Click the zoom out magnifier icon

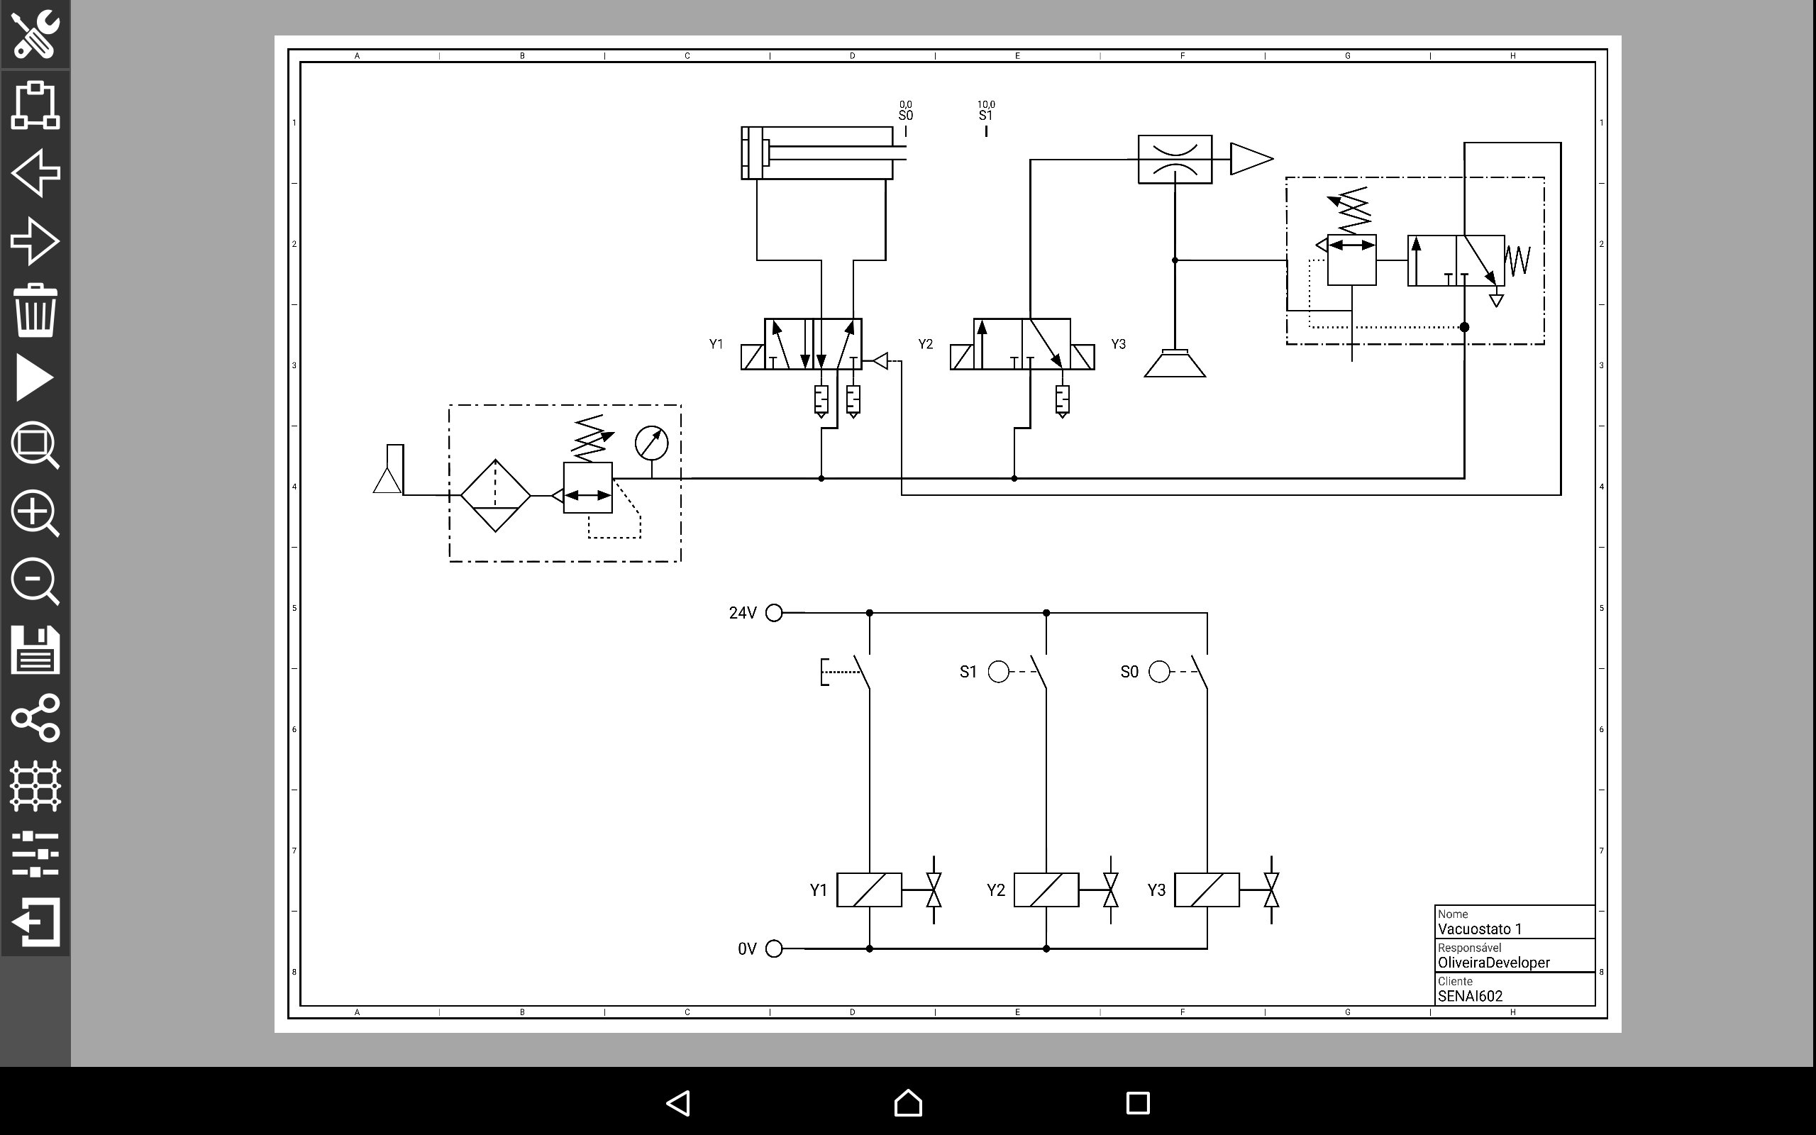(35, 581)
